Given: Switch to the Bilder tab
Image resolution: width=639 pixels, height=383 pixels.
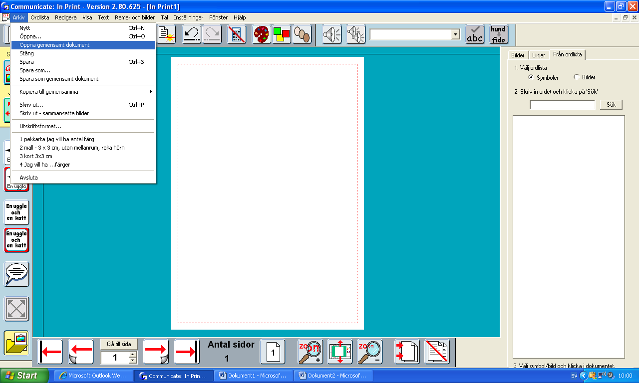Looking at the screenshot, I should pos(518,55).
